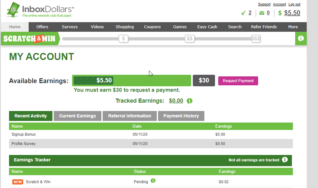Viewport: 318px width, 188px height.
Task: Open Scratch & Win info icon
Action: [301, 38]
